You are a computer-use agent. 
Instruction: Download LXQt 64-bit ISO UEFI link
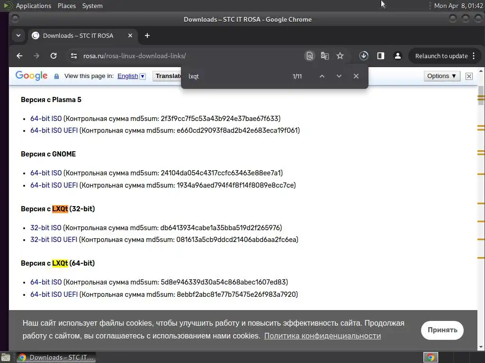pos(54,294)
